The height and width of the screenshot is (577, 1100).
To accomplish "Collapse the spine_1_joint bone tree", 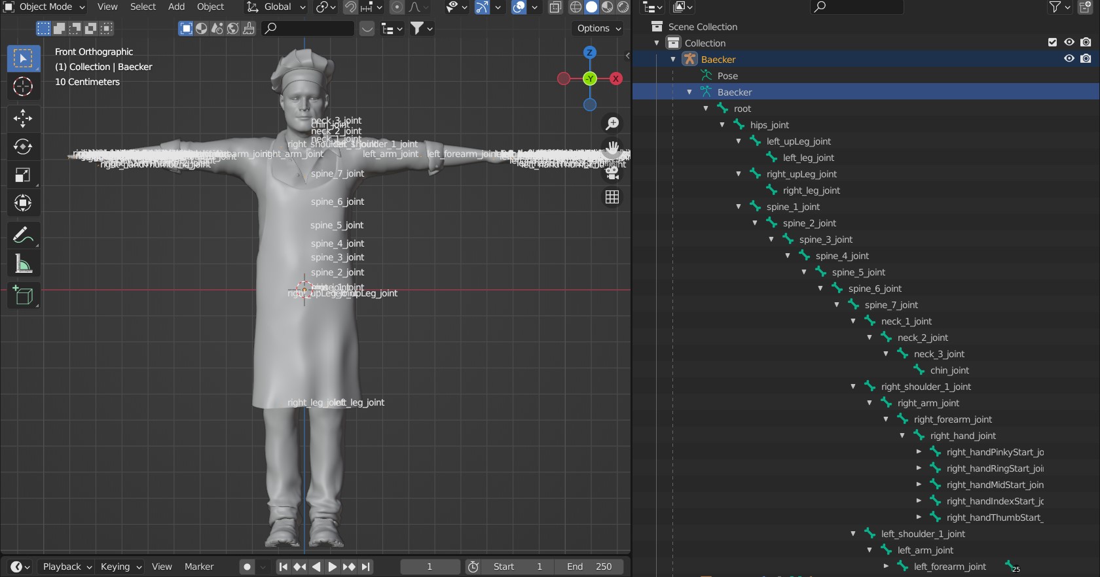I will [739, 207].
